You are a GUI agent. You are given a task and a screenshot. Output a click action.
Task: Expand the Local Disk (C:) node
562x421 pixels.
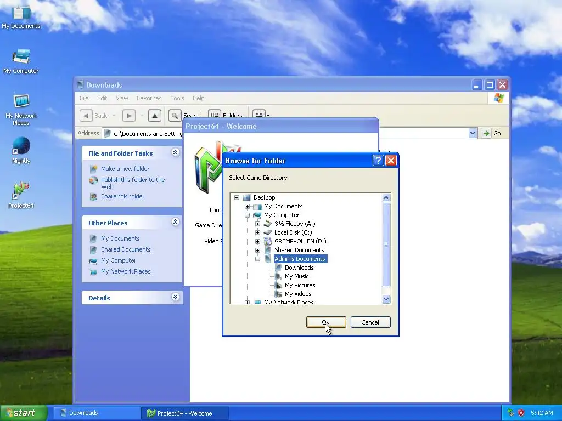coord(258,232)
